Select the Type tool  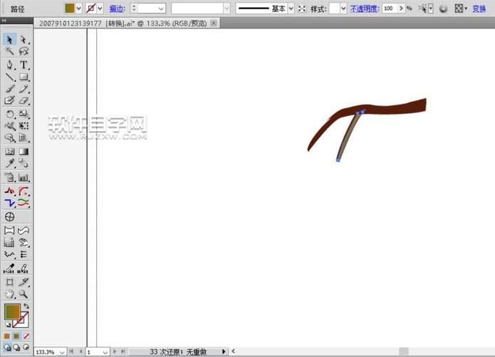24,65
